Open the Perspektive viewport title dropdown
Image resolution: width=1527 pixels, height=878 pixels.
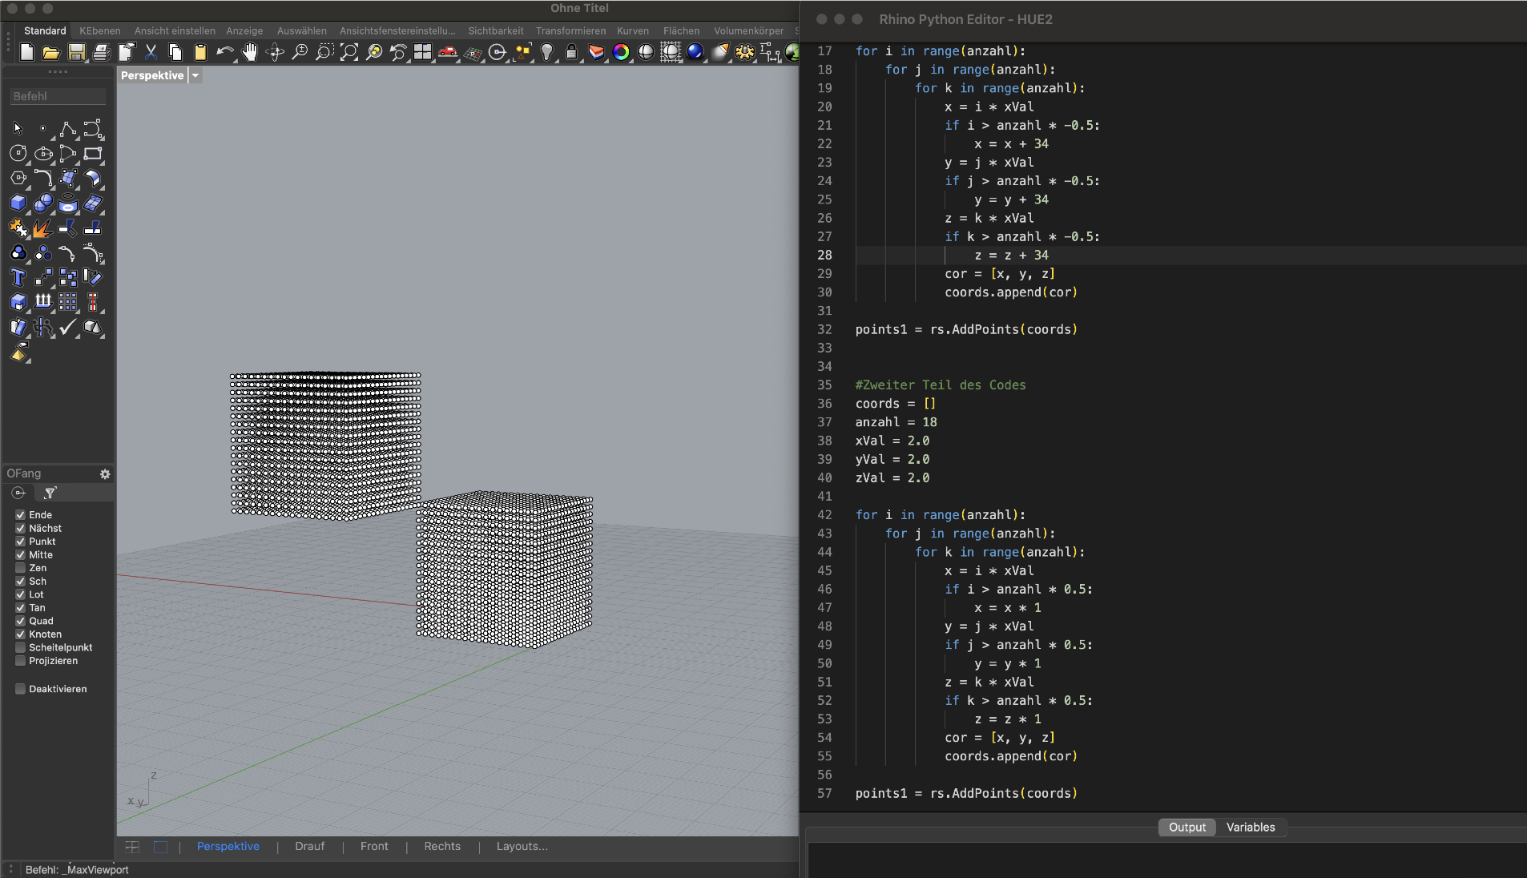(x=195, y=75)
